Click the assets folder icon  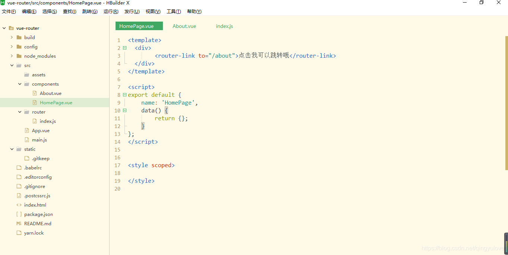(x=27, y=74)
